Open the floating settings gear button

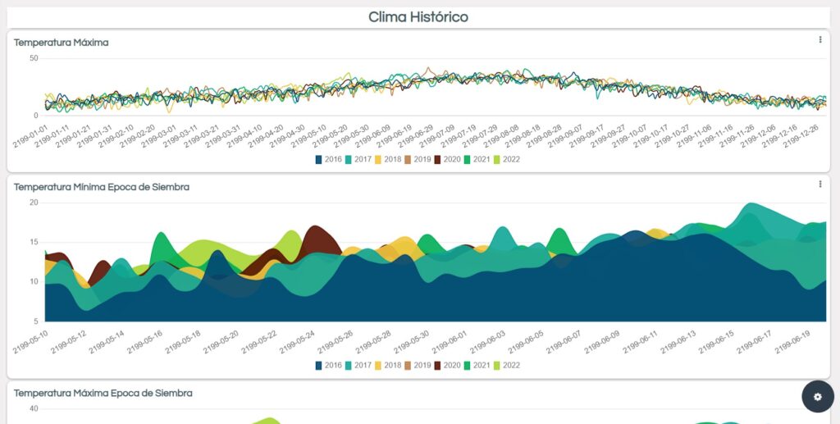coord(817,397)
